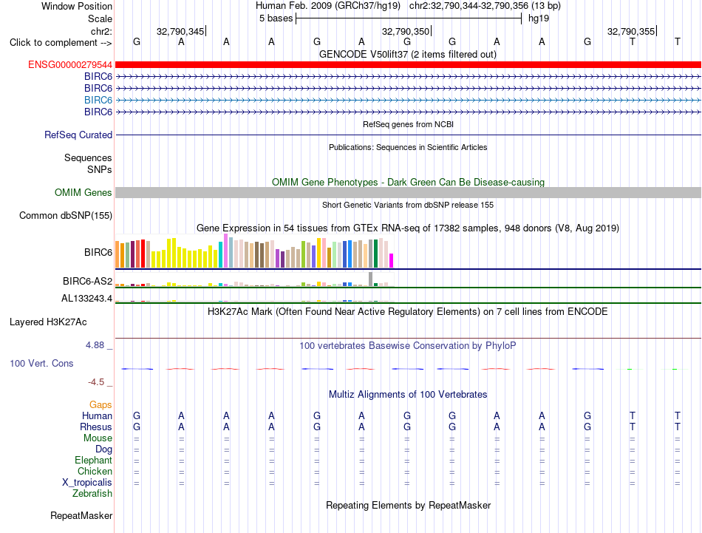Screen dimensions: 702x533
Task: Click Publications: Sequences in Scientific Articles title
Action: 408,147
